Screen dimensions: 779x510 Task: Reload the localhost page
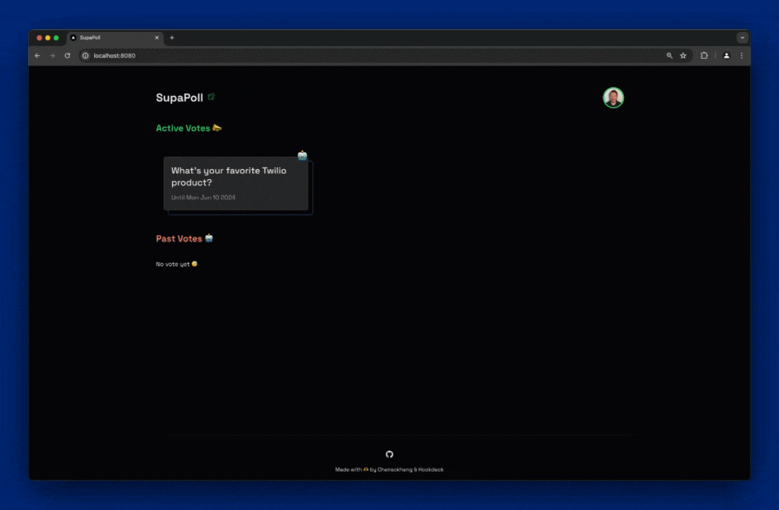67,56
